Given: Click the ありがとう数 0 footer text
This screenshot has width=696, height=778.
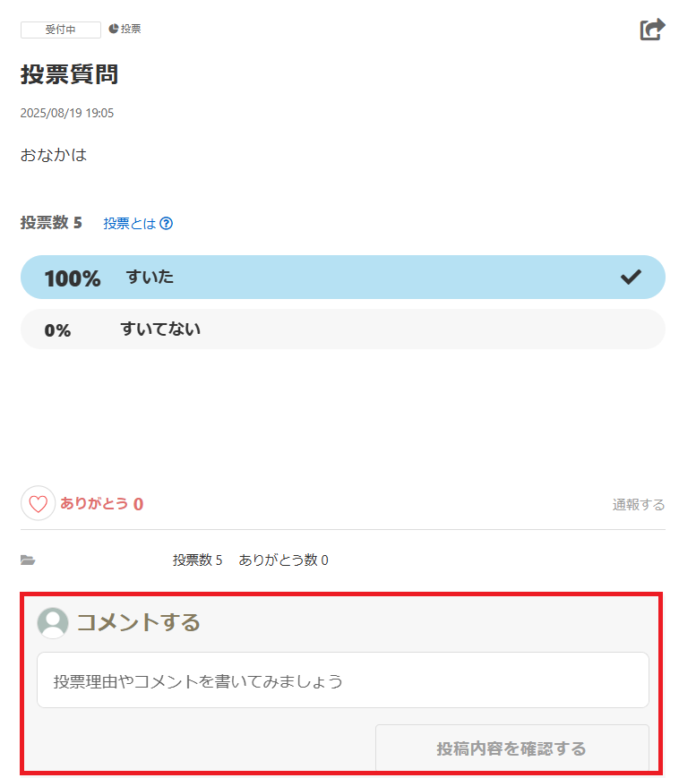Looking at the screenshot, I should click(283, 560).
